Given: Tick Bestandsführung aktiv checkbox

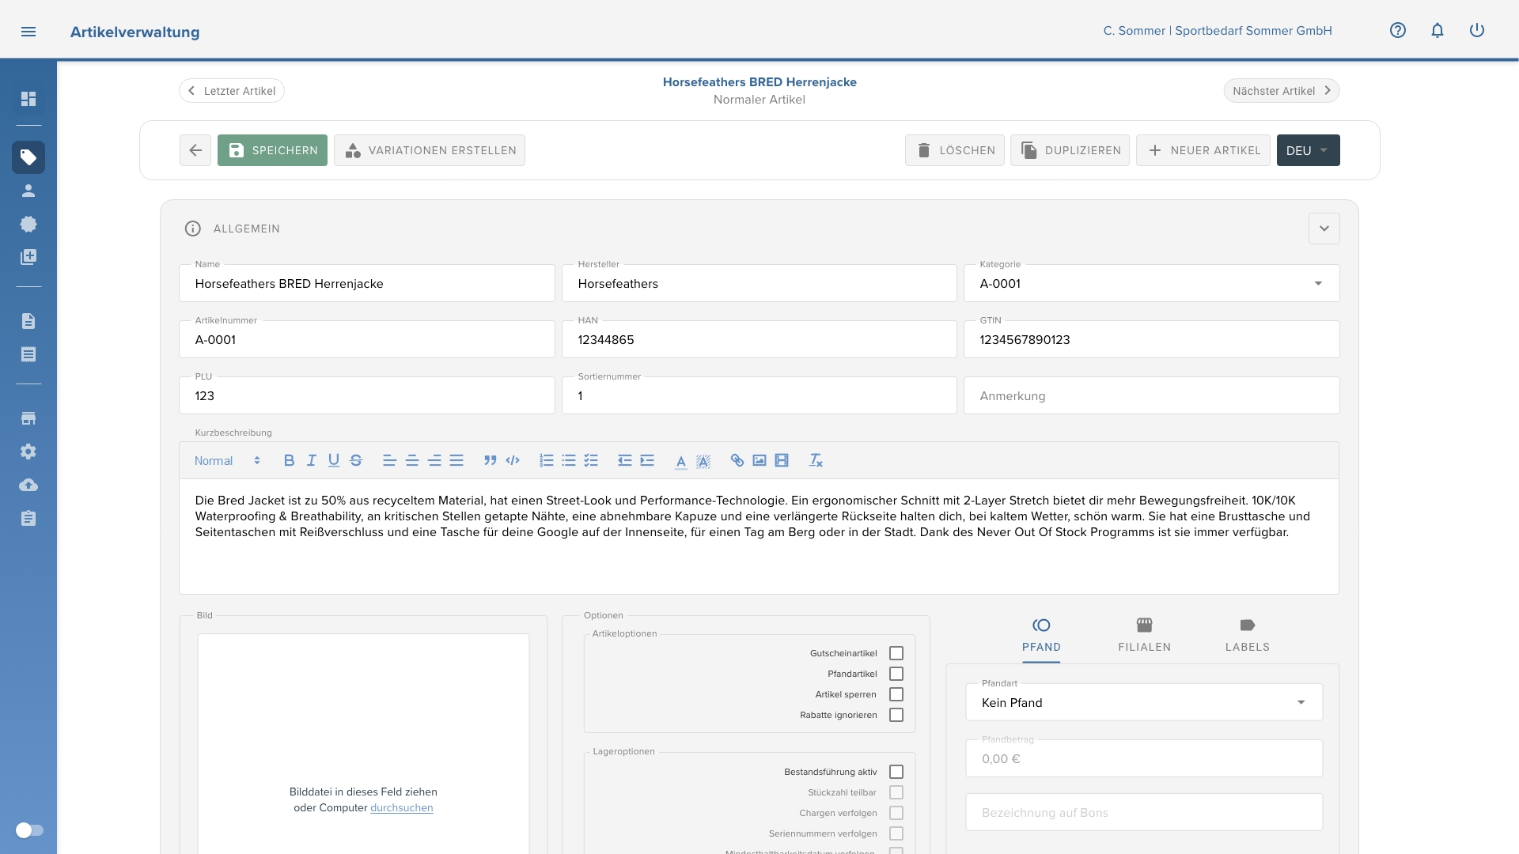Looking at the screenshot, I should (896, 772).
